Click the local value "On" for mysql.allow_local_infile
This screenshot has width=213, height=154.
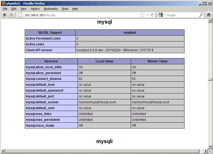tap(81, 67)
